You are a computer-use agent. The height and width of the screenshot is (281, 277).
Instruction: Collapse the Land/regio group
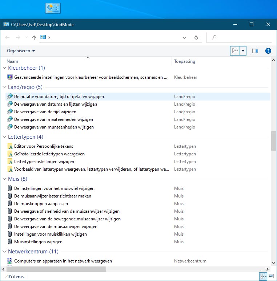tap(4, 87)
